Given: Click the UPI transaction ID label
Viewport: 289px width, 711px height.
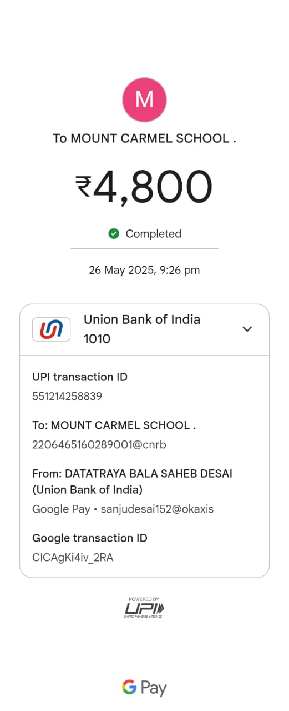Looking at the screenshot, I should pos(80,377).
